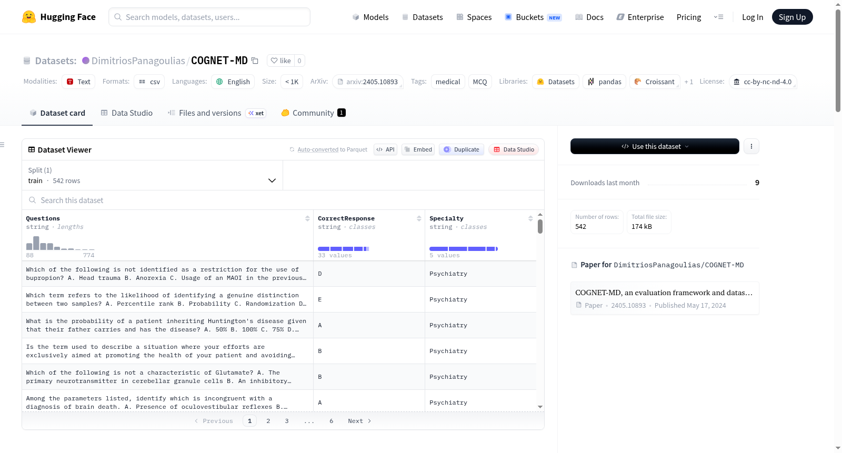Open the Community tab
The width and height of the screenshot is (842, 453).
pyautogui.click(x=313, y=113)
